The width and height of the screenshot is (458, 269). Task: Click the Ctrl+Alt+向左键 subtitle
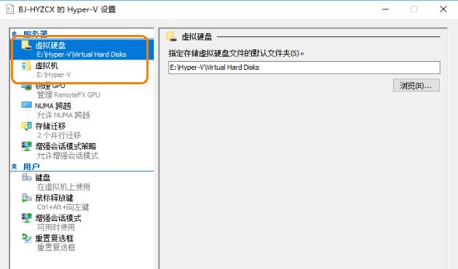click(63, 207)
